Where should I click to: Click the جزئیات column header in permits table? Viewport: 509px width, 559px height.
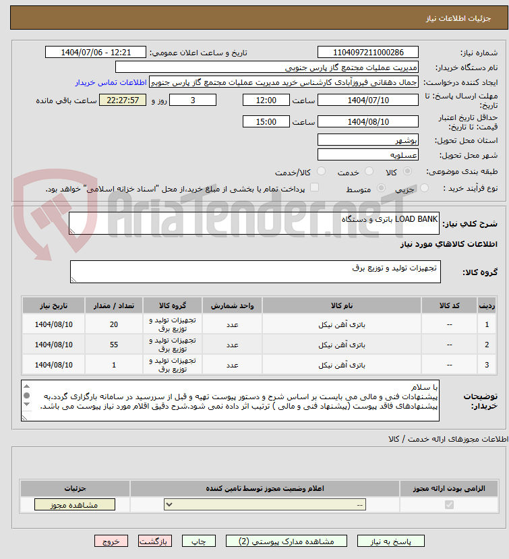coord(75,488)
